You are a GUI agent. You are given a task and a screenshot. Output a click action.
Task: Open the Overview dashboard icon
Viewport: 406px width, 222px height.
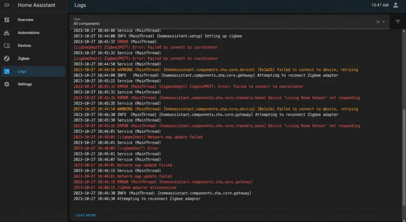pos(7,20)
